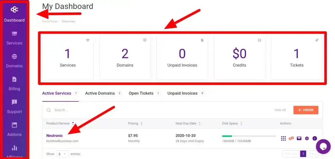Viewport: 335px width, 159px height.
Task: Click the gear settings action icon
Action: [307, 138]
